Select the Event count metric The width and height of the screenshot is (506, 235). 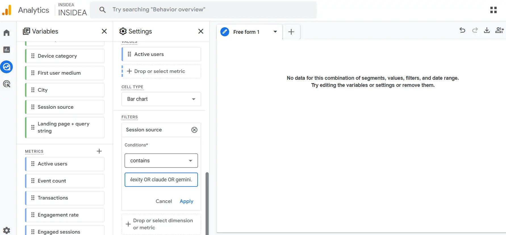pos(65,181)
